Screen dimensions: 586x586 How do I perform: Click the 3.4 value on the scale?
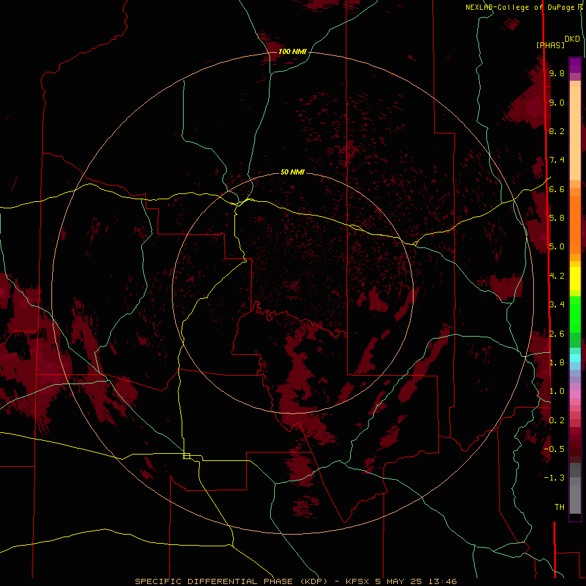pyautogui.click(x=557, y=305)
